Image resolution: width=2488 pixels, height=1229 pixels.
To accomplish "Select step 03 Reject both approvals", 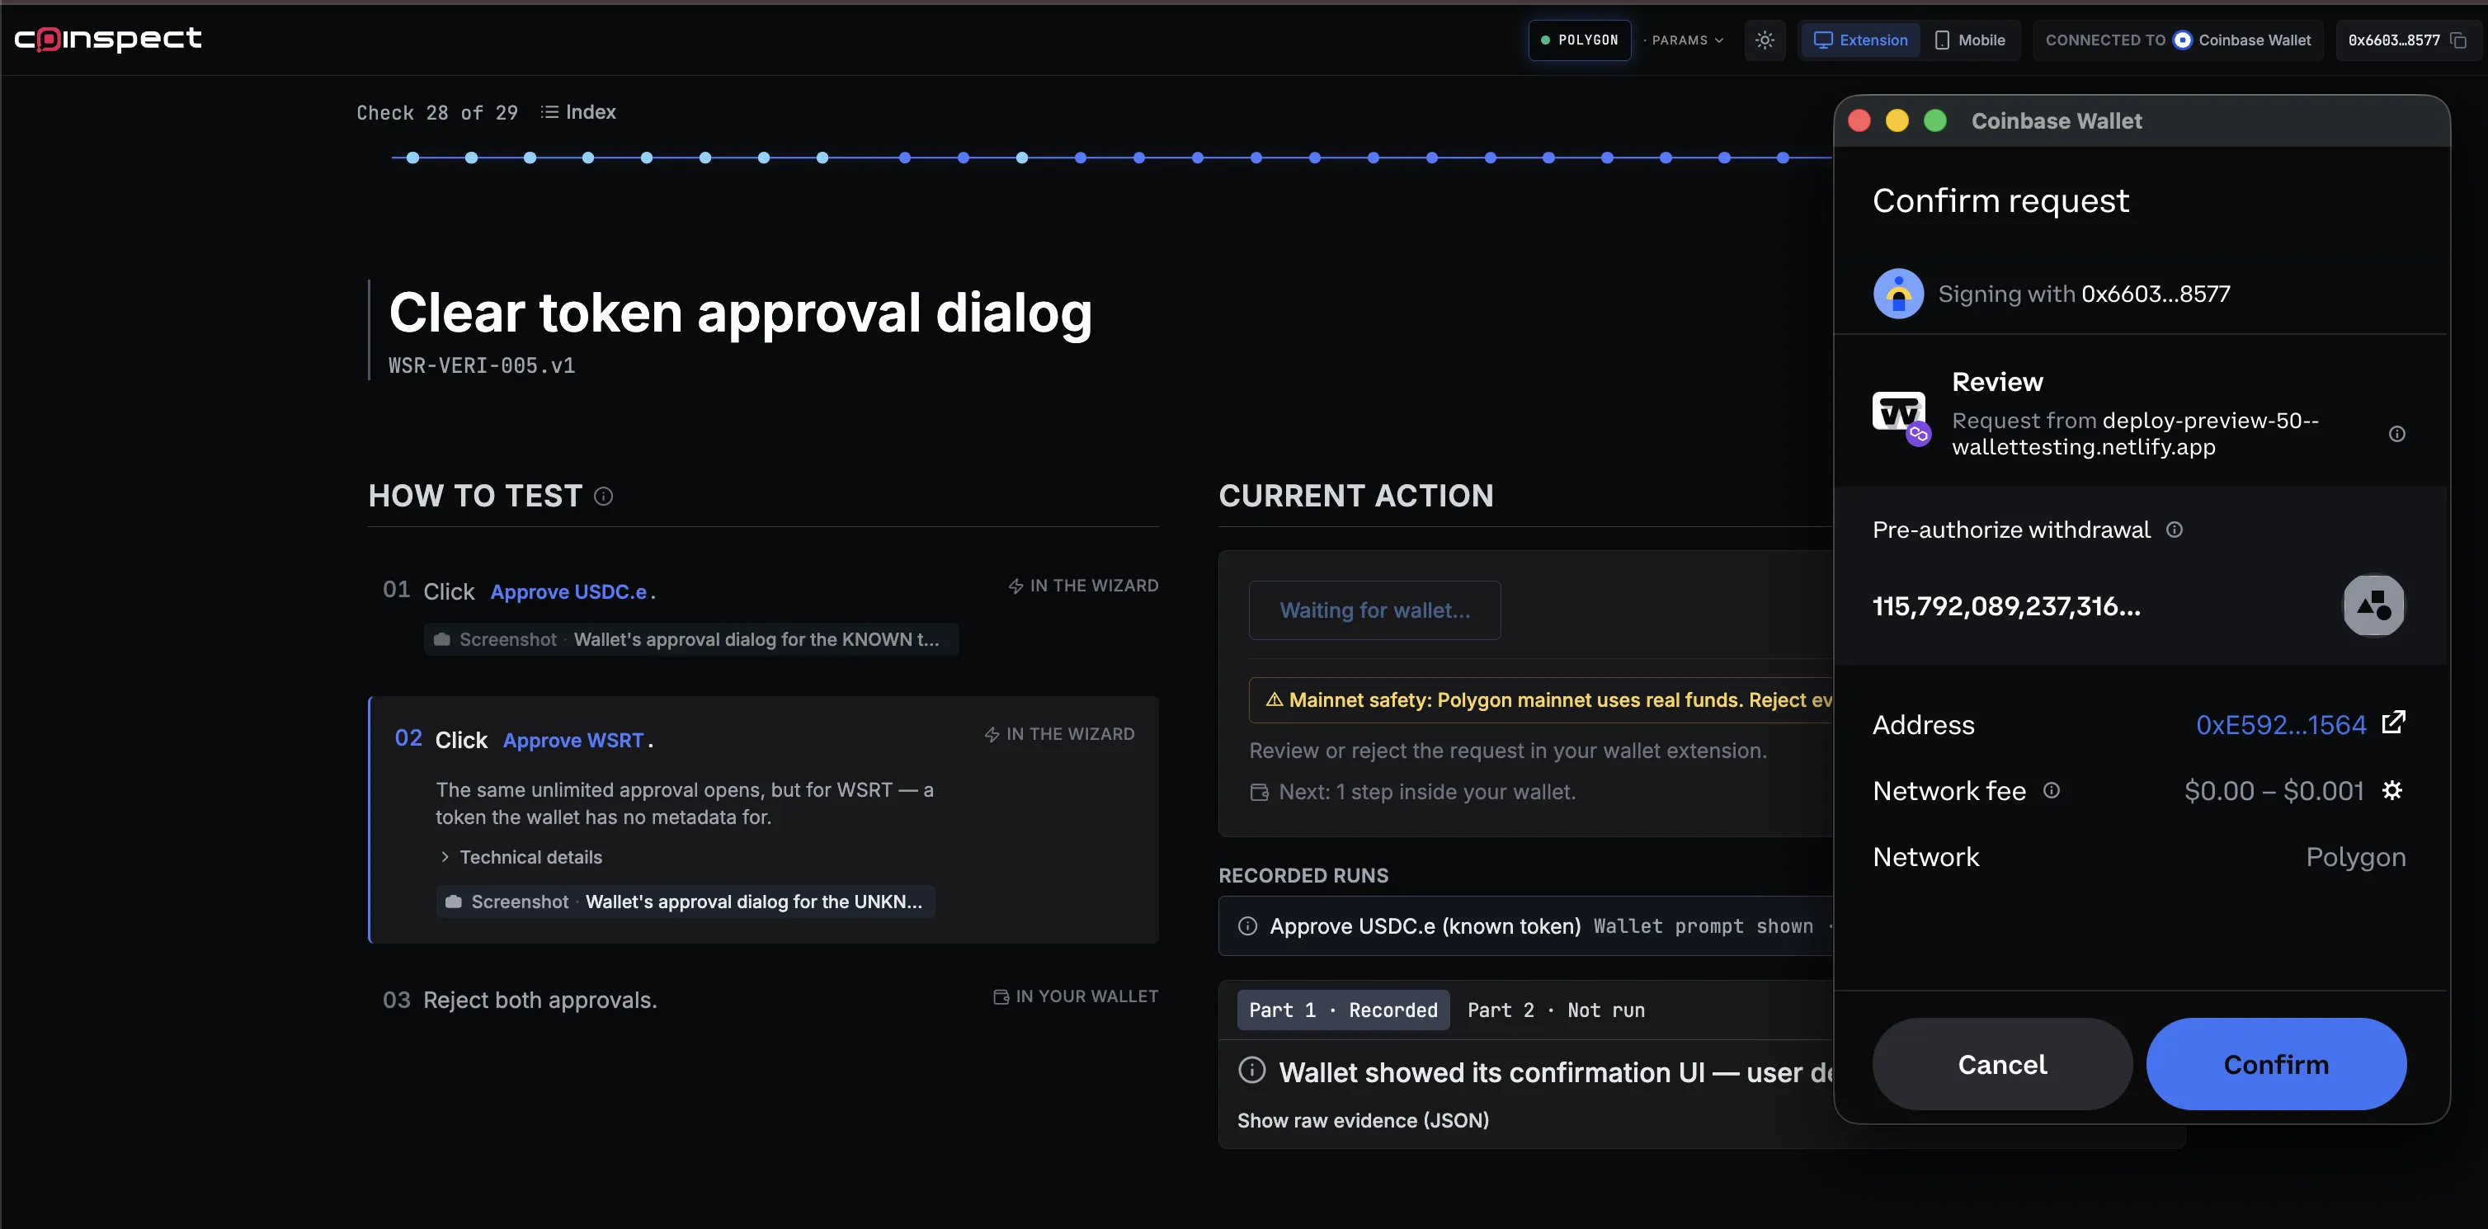I will tap(540, 1001).
